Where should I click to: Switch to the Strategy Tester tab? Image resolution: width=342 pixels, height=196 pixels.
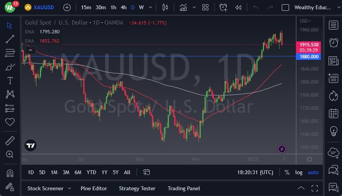137,188
